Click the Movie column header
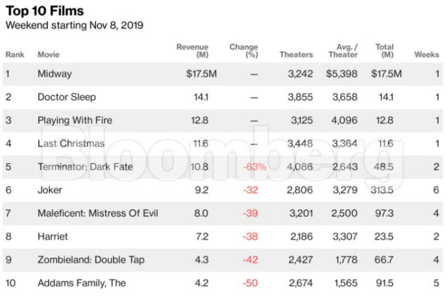Screen dimensions: 447x296 point(48,55)
